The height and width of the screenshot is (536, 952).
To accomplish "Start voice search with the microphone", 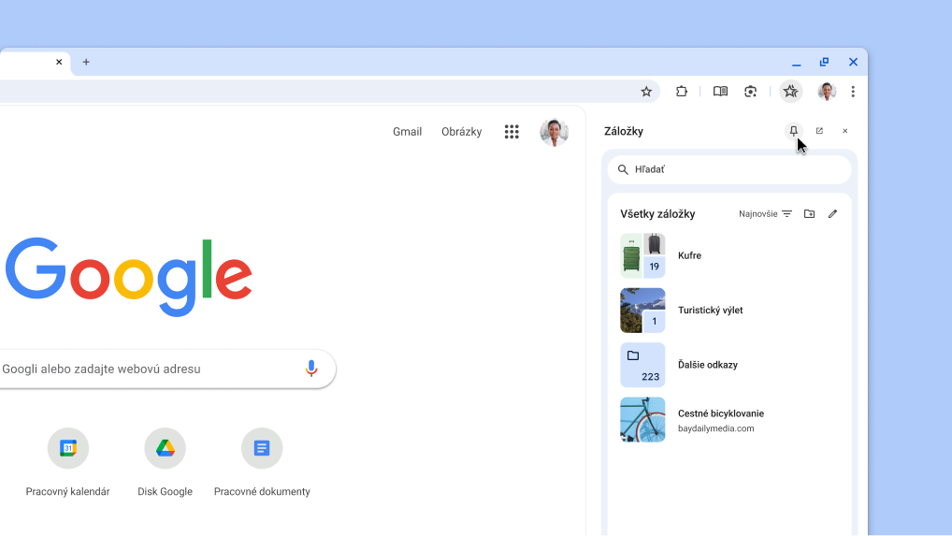I will pos(310,369).
